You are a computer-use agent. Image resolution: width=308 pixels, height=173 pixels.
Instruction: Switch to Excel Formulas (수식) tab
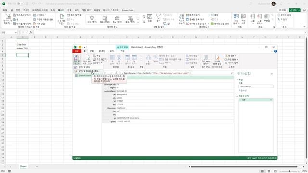point(53,10)
